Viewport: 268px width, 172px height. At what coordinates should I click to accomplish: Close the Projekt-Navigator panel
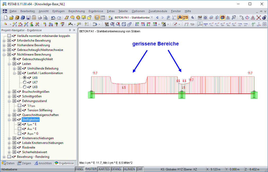tap(74, 30)
